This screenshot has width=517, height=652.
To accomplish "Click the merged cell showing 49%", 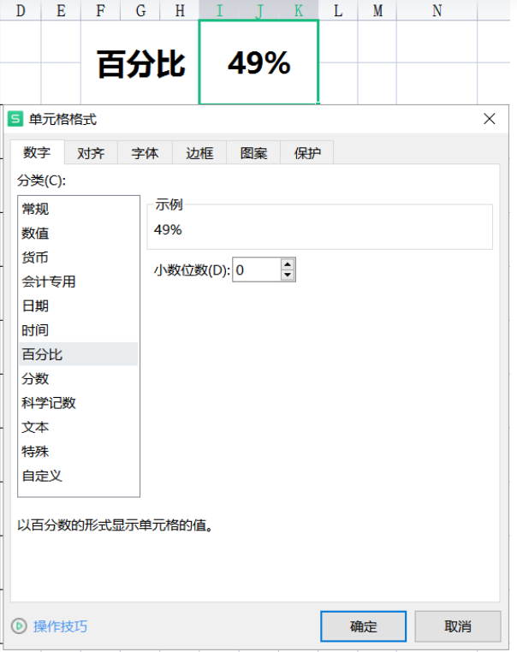I will (258, 62).
